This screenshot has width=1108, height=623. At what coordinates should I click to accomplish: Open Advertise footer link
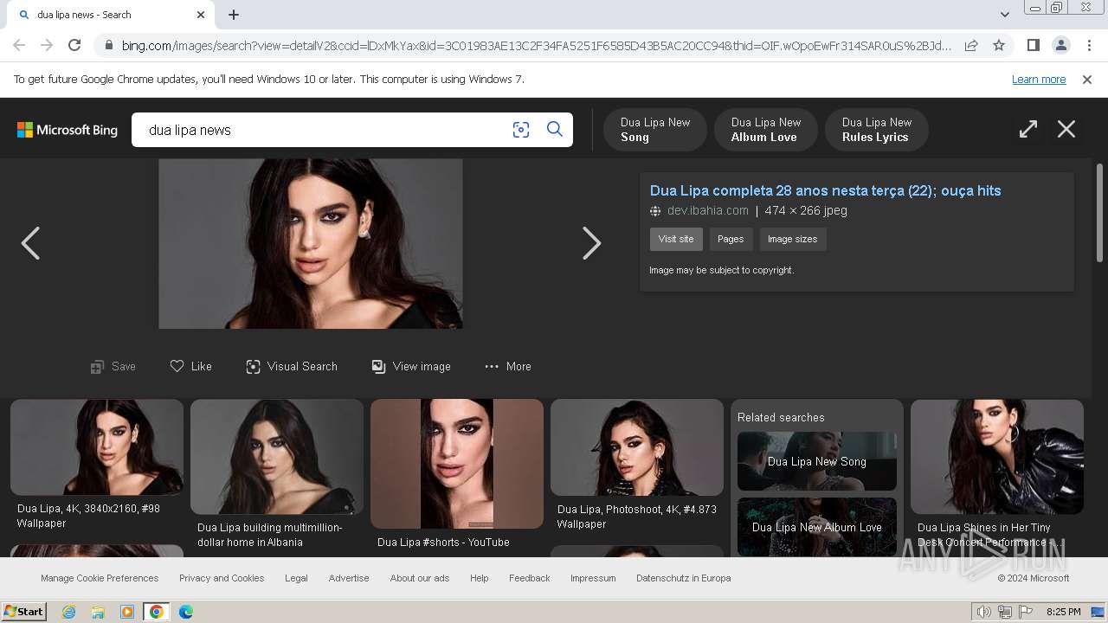click(349, 578)
